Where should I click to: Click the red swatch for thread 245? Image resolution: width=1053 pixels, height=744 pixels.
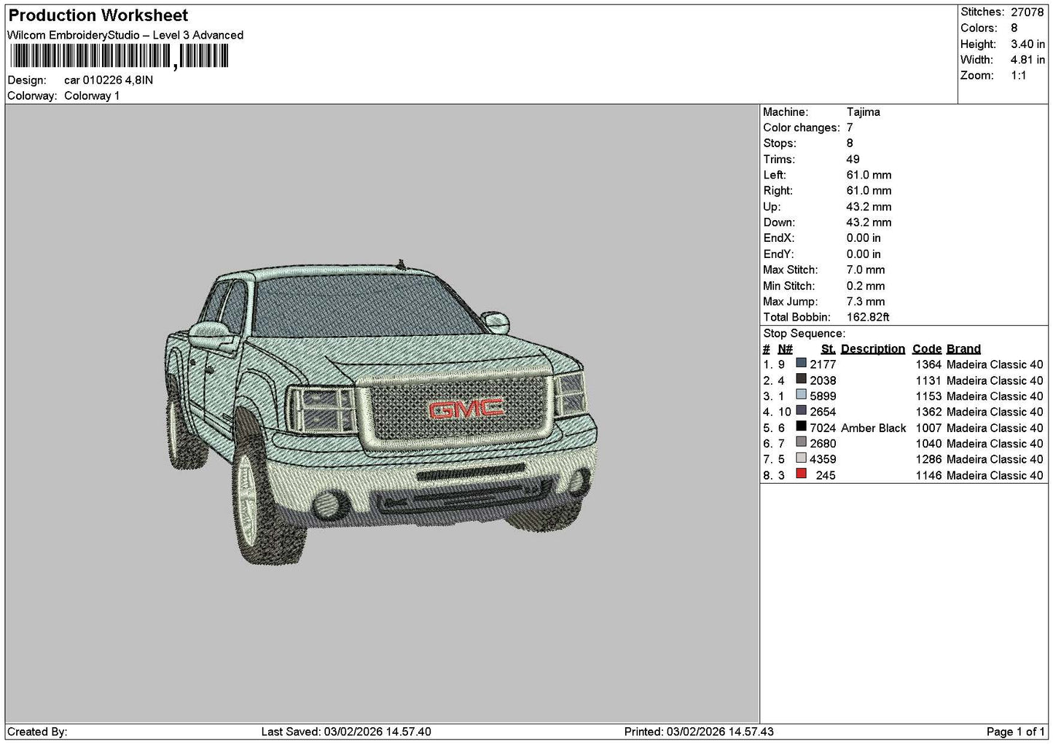tap(801, 474)
